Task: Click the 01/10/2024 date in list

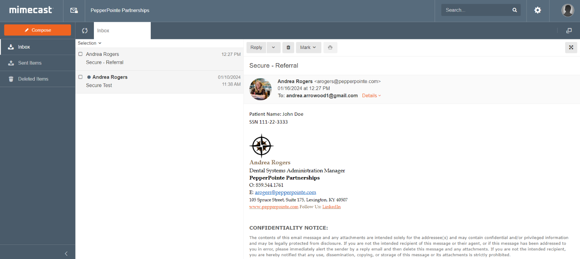Action: click(229, 77)
